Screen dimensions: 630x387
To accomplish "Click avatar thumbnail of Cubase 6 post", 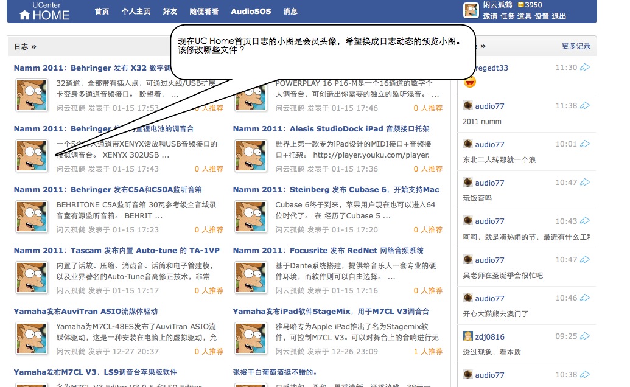I will [x=251, y=217].
